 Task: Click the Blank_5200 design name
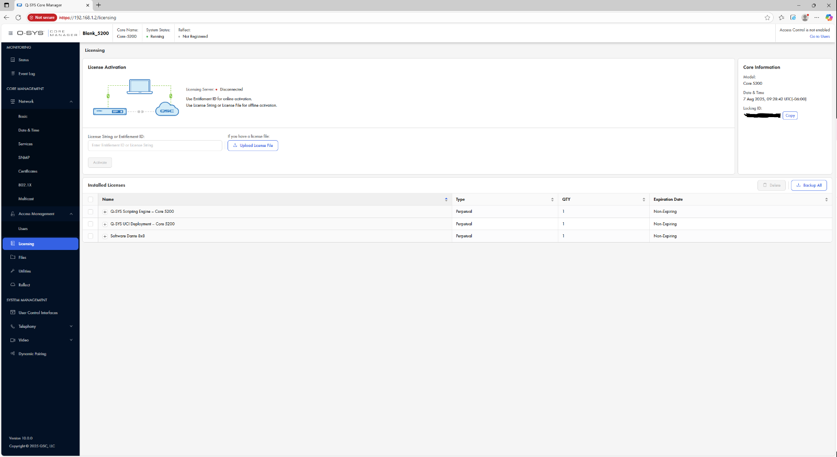(x=96, y=33)
